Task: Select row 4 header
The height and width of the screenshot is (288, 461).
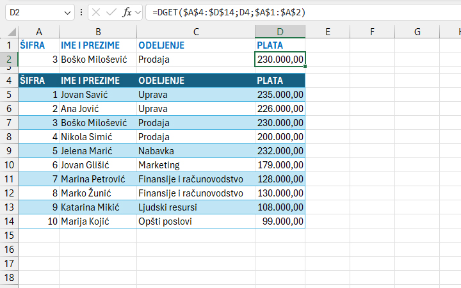Action: [9, 80]
